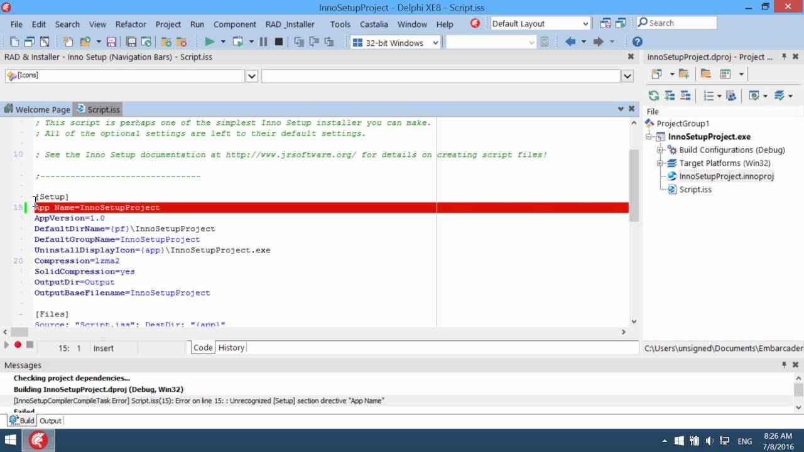
Task: Remove file from project icon
Action: point(182,42)
